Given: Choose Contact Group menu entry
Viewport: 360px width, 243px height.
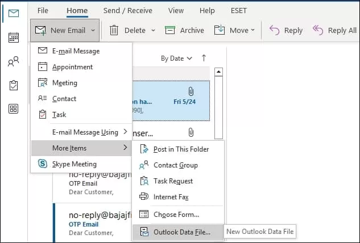Looking at the screenshot, I should click(178, 165).
